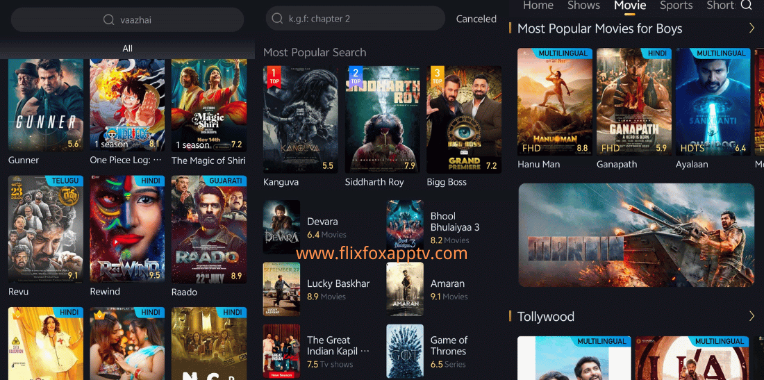The width and height of the screenshot is (764, 380).
Task: Click the 'Ayalaan' title under the poster
Action: 692,165
